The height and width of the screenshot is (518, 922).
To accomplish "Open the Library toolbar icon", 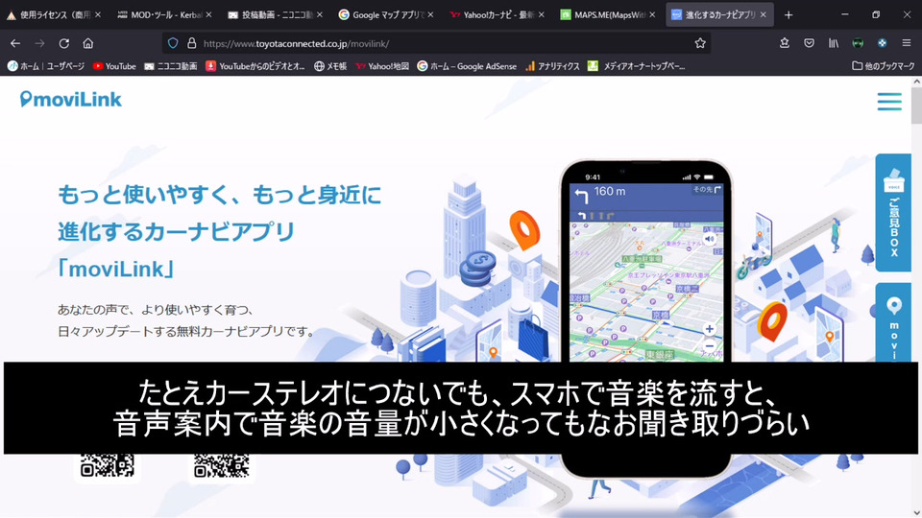I will point(834,43).
